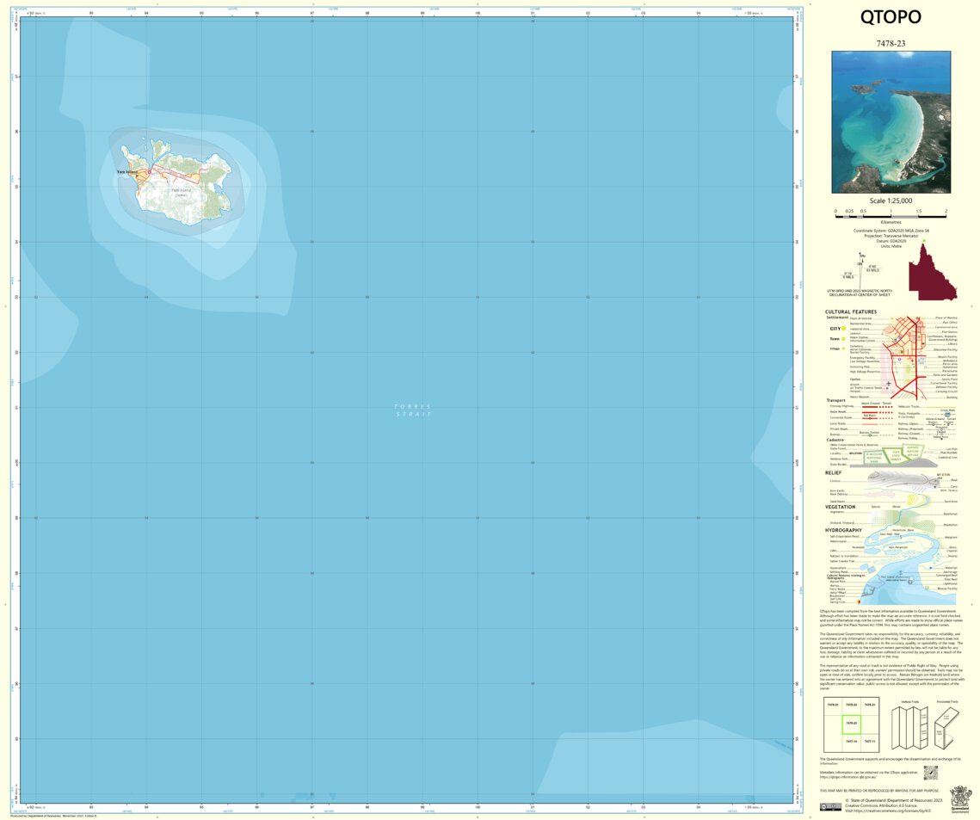Expand the CULTURAL FEATURES legend section
The width and height of the screenshot is (980, 820).
851,311
